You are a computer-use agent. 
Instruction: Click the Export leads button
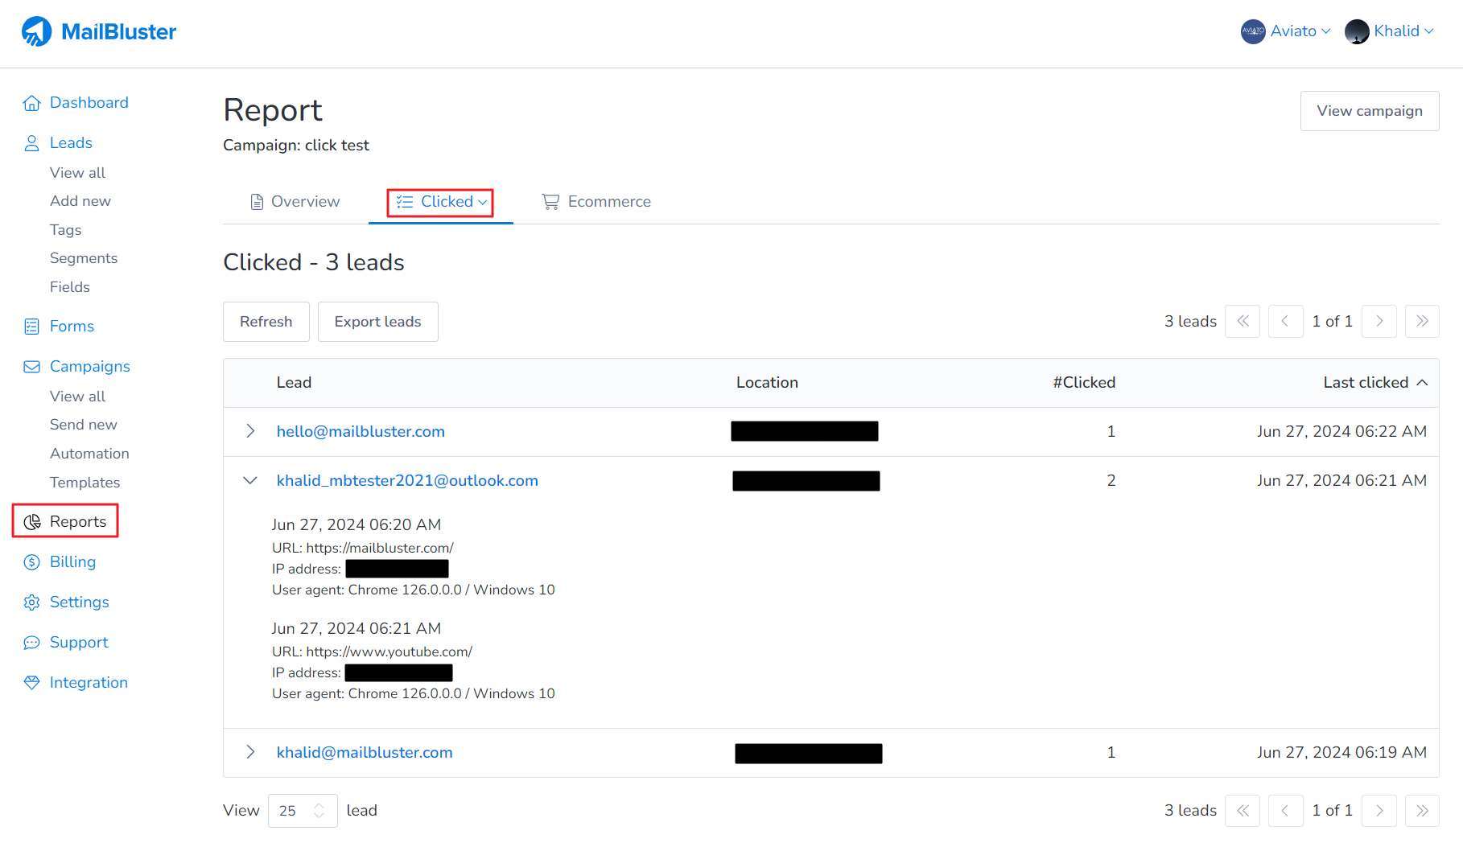(x=377, y=322)
